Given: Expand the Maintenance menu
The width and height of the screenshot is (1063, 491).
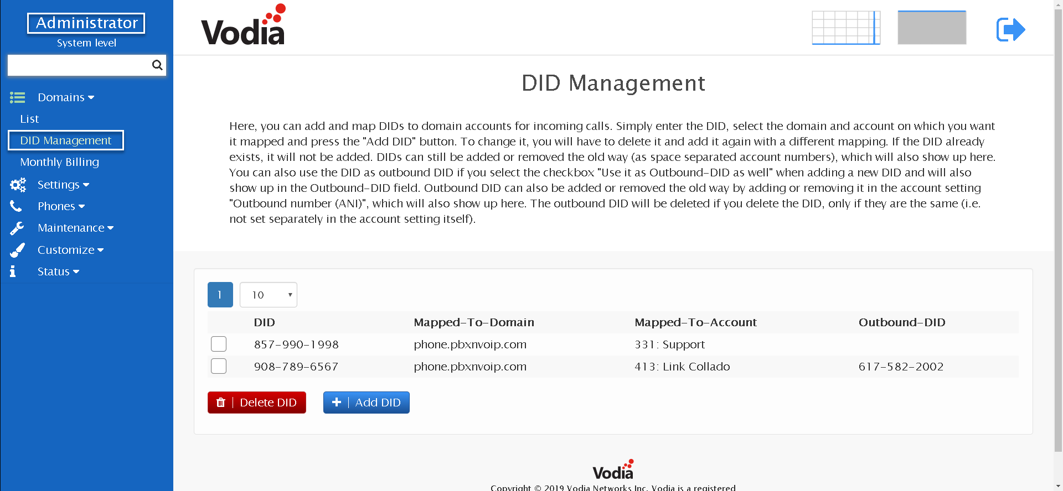Looking at the screenshot, I should click(x=75, y=228).
